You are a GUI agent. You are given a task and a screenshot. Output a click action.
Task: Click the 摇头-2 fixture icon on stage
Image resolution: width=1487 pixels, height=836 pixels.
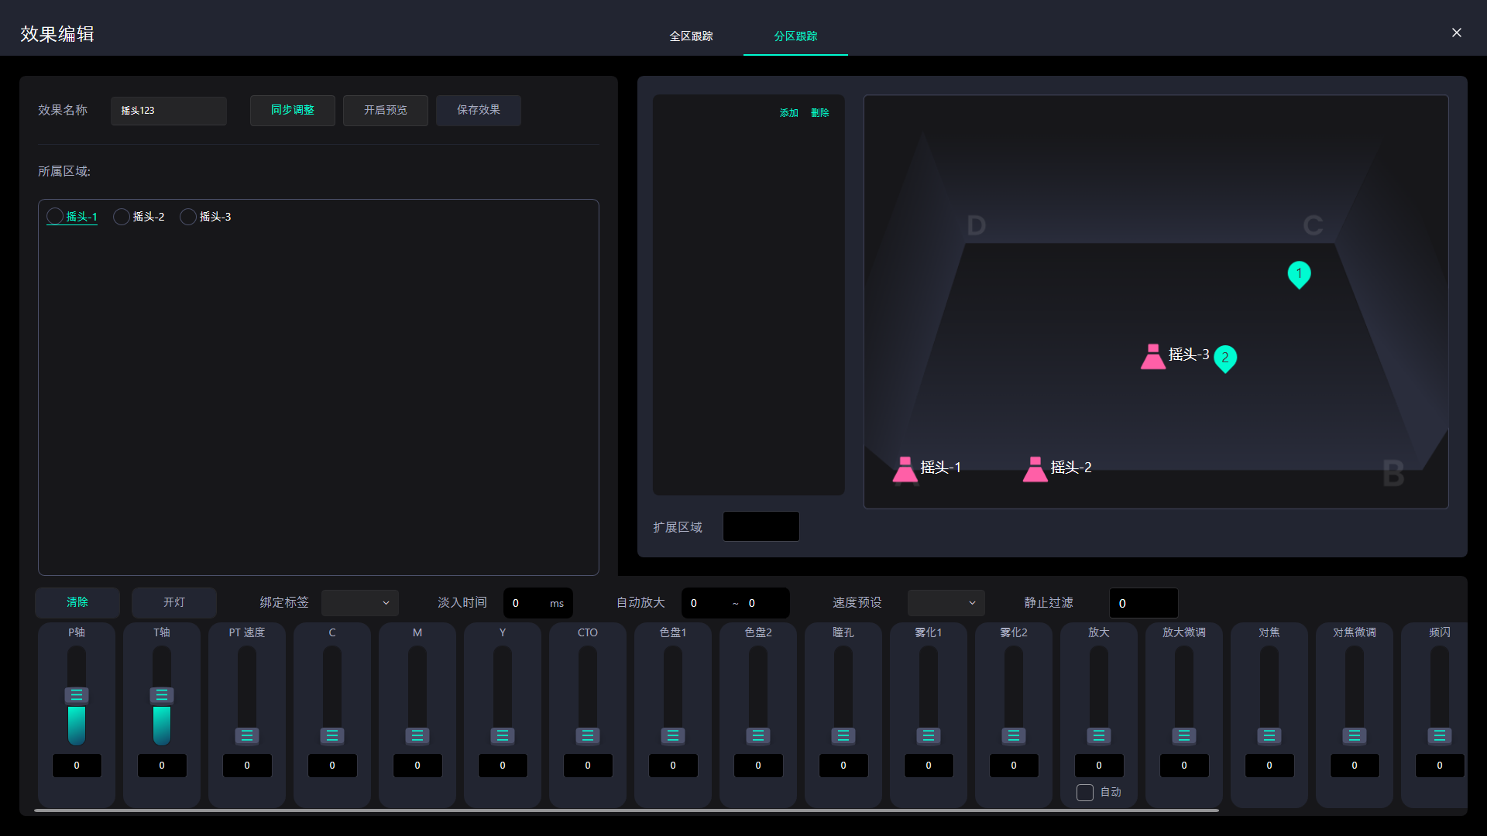point(1035,469)
